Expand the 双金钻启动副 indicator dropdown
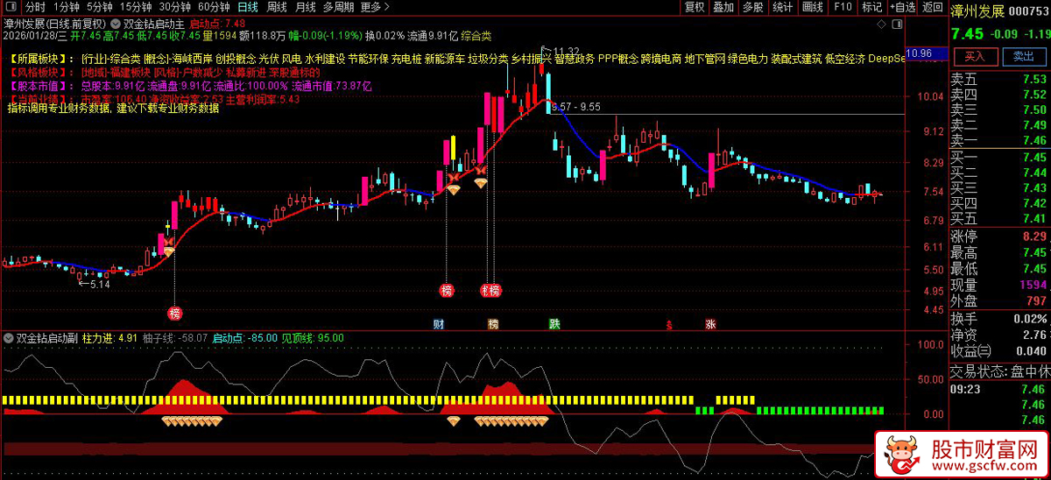This screenshot has height=480, width=1051. (10, 337)
